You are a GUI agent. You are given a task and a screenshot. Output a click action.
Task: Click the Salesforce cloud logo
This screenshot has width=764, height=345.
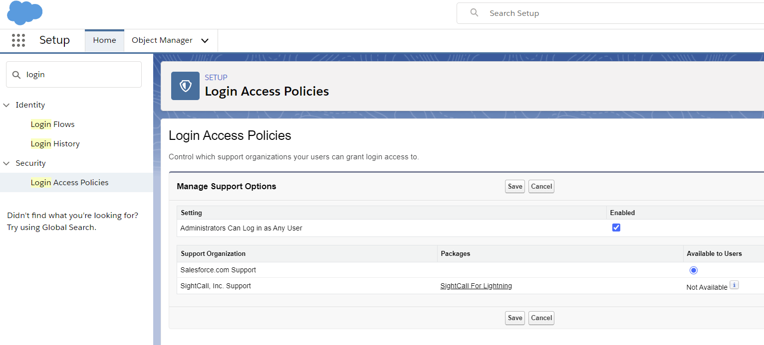click(25, 12)
